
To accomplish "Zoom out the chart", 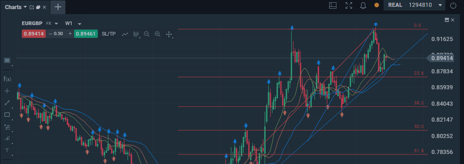I will point(146,34).
